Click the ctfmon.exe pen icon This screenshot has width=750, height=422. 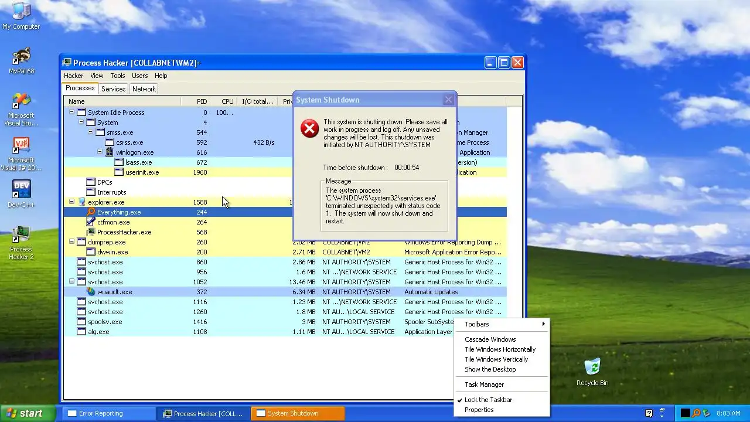(x=91, y=222)
